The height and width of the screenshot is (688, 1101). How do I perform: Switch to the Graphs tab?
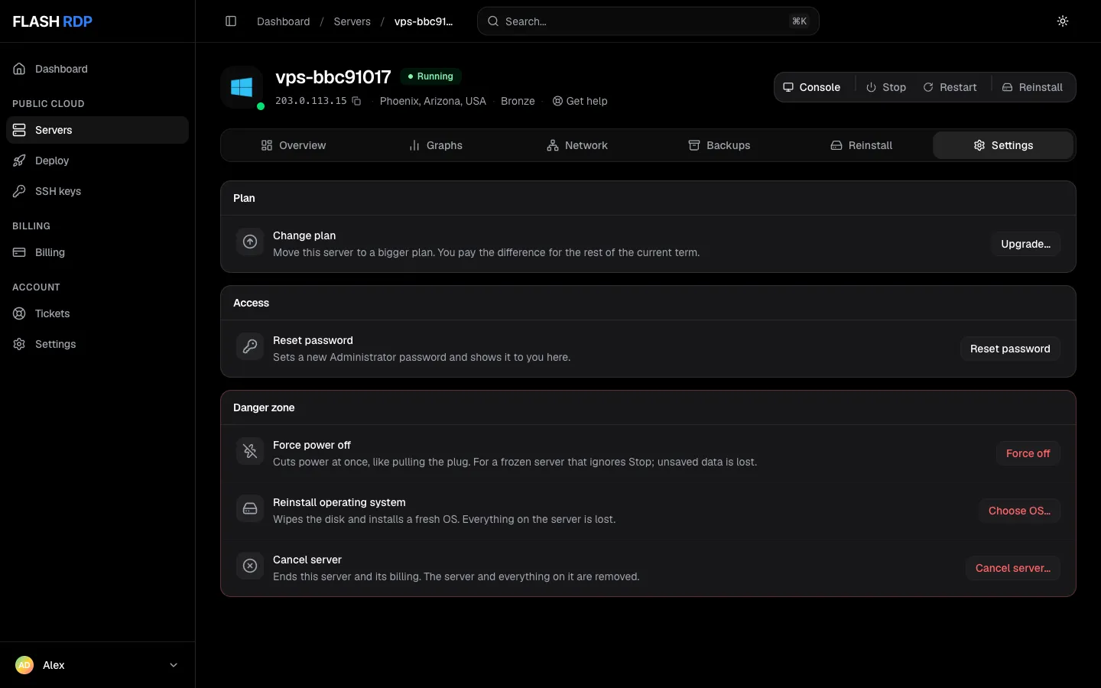(x=436, y=145)
